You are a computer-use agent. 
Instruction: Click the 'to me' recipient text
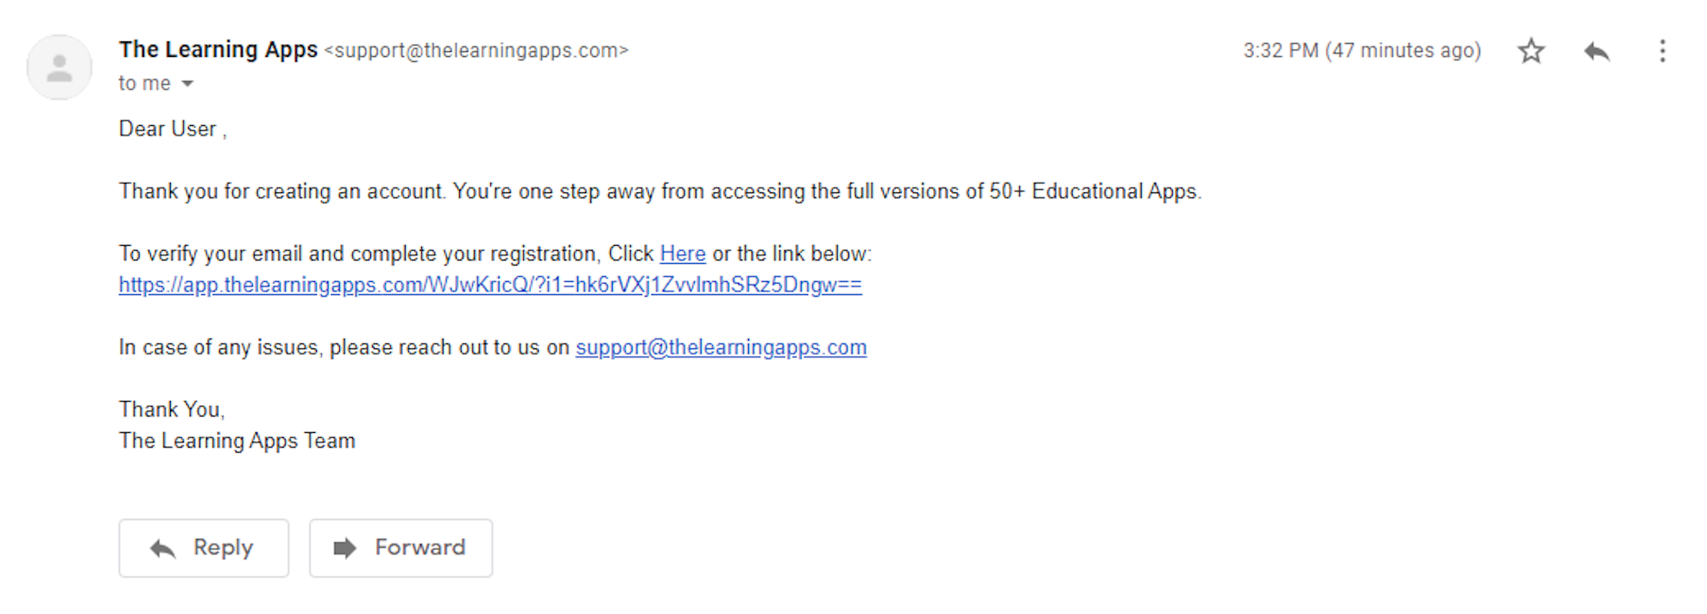pos(144,84)
